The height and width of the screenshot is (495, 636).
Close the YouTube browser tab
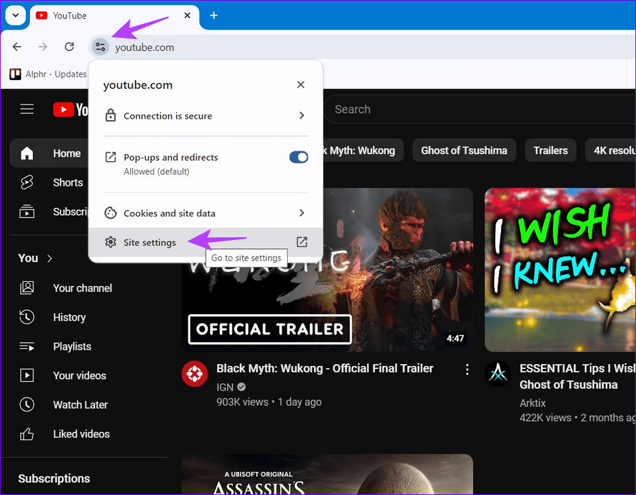coord(187,15)
